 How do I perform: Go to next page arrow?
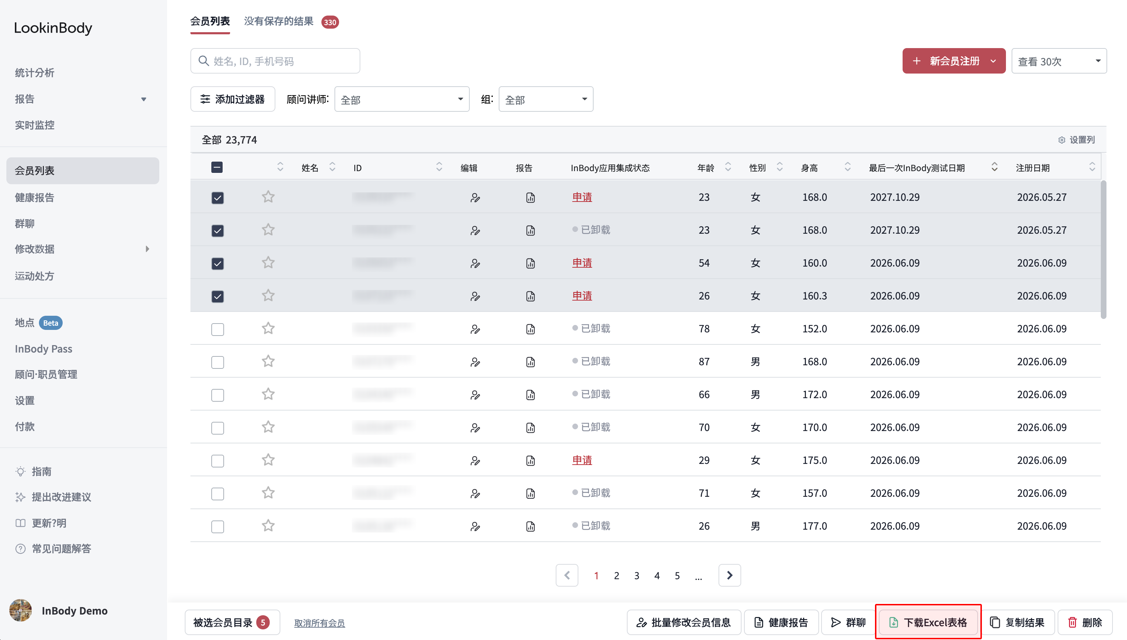pos(730,575)
